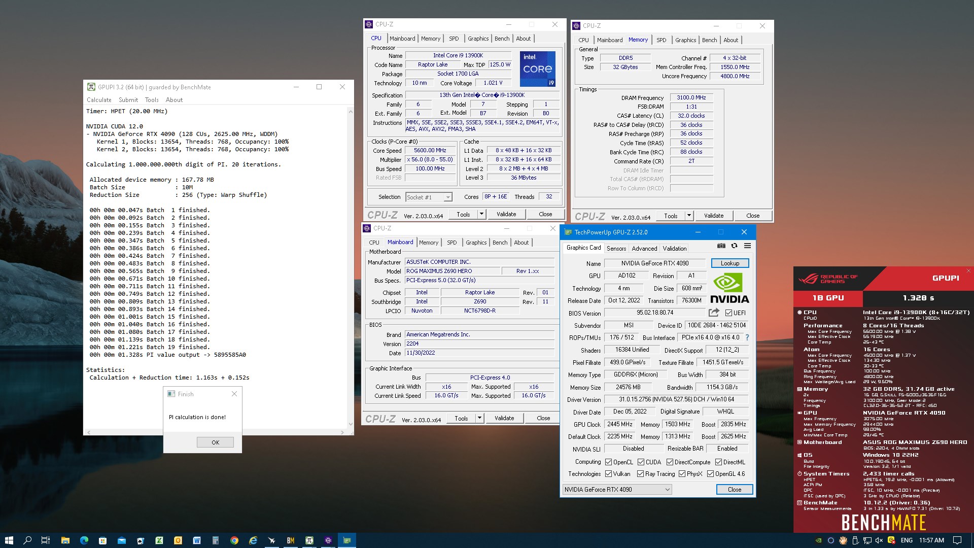Screen dimensions: 974x548
Task: Toggle the PhysX checkbox
Action: pyautogui.click(x=682, y=474)
